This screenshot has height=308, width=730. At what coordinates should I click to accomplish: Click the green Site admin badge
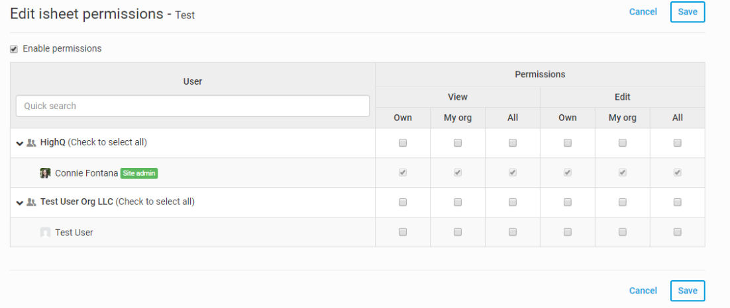click(x=139, y=173)
